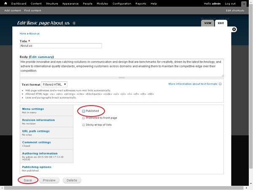Click the Edit shortcuts link

coord(235,11)
